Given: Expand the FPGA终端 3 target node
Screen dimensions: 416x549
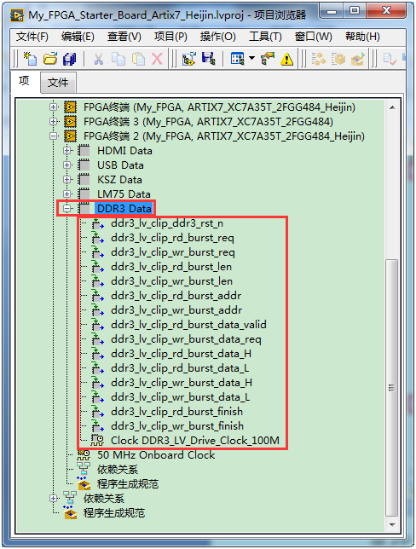Looking at the screenshot, I should coord(53,122).
